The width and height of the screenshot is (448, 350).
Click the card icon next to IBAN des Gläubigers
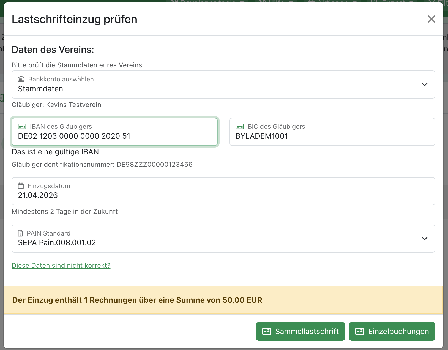pos(22,127)
